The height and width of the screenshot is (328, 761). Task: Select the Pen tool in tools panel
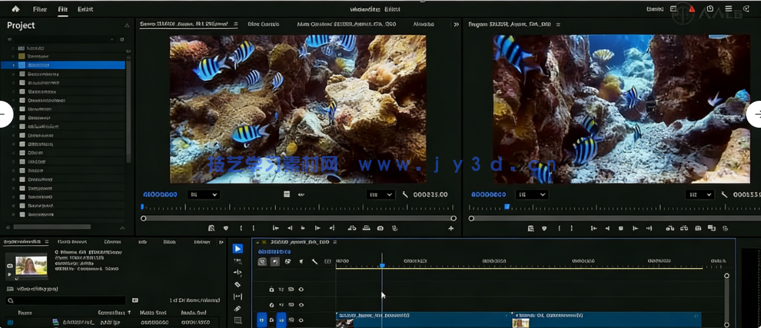click(238, 309)
